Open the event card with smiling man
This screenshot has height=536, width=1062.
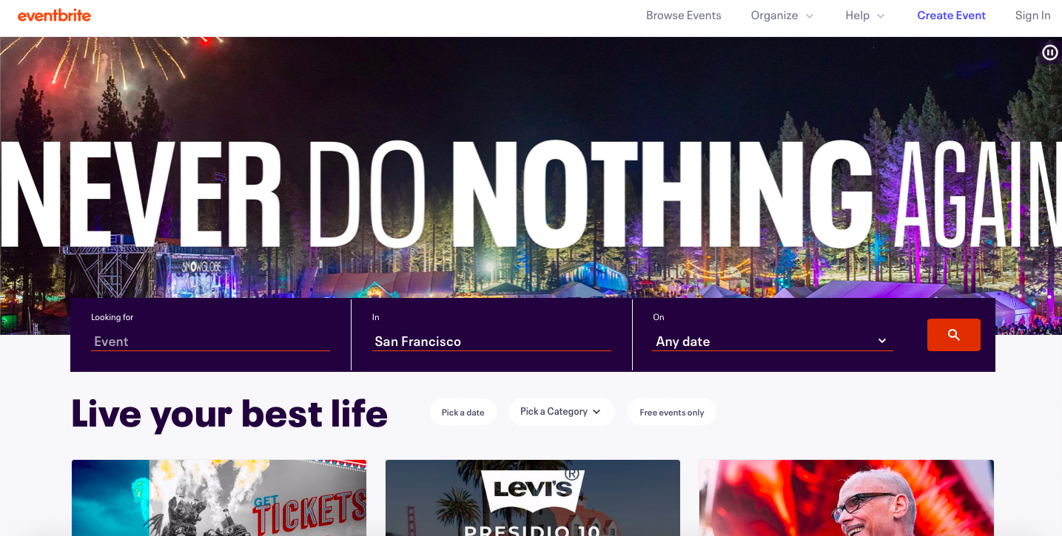[846, 498]
